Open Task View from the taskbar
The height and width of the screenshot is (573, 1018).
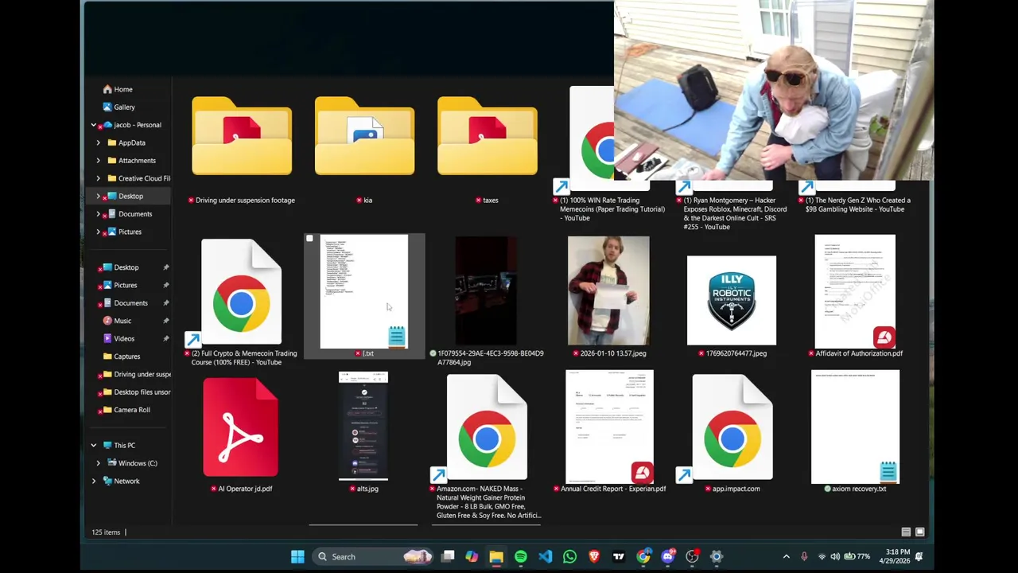(x=448, y=557)
